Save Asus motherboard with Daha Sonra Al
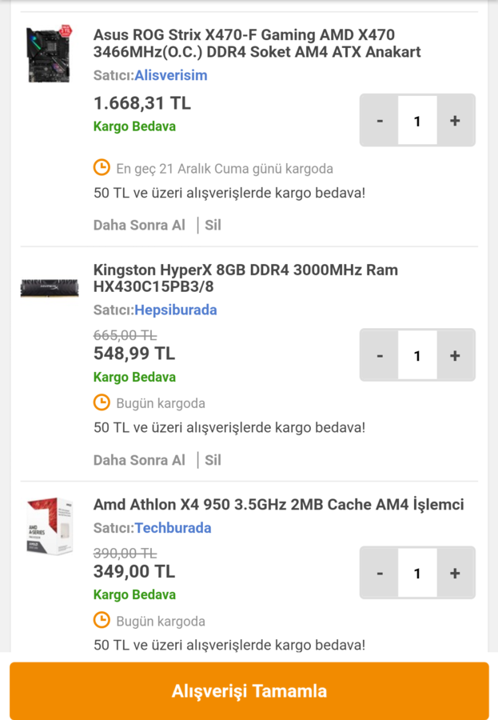 click(139, 225)
